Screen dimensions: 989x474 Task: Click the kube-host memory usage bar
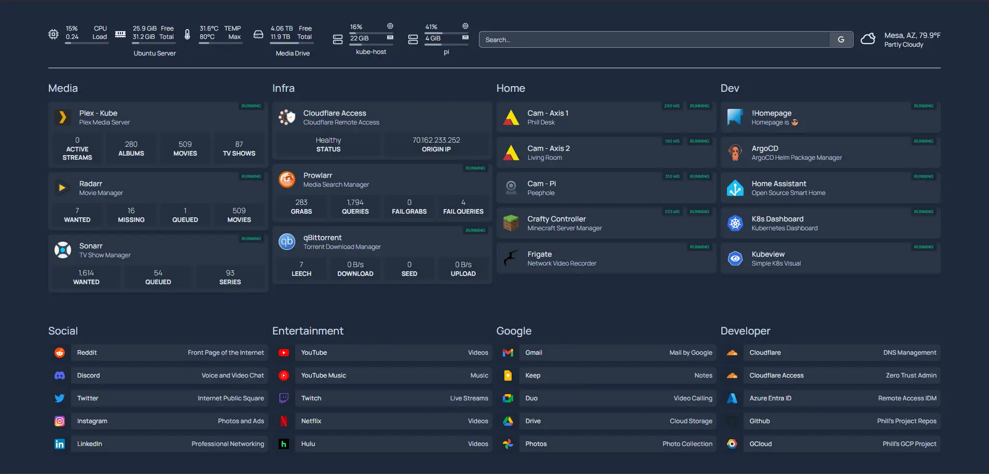371,45
